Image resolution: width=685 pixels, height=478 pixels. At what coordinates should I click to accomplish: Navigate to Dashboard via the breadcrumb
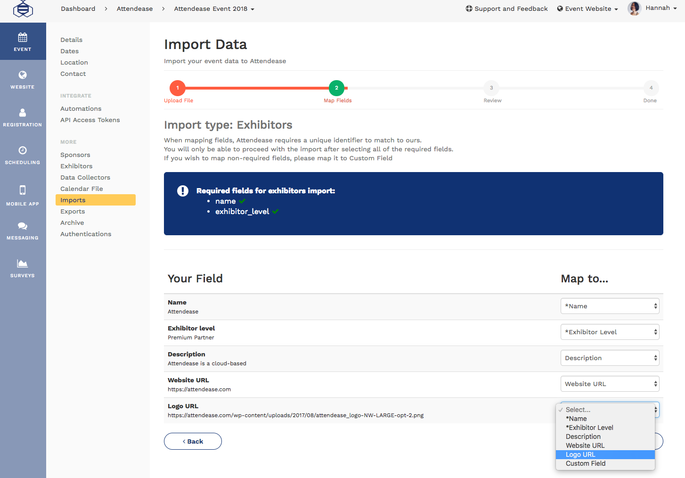click(x=78, y=8)
